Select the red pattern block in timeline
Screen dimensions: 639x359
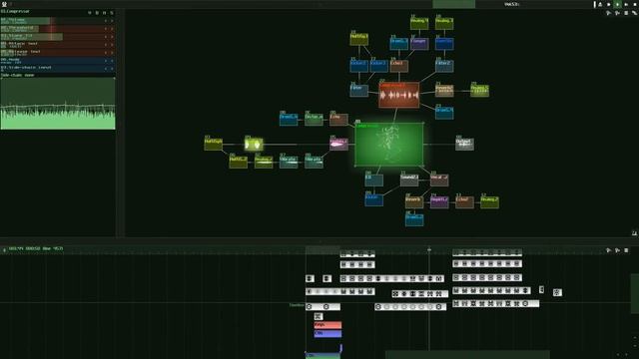327,325
